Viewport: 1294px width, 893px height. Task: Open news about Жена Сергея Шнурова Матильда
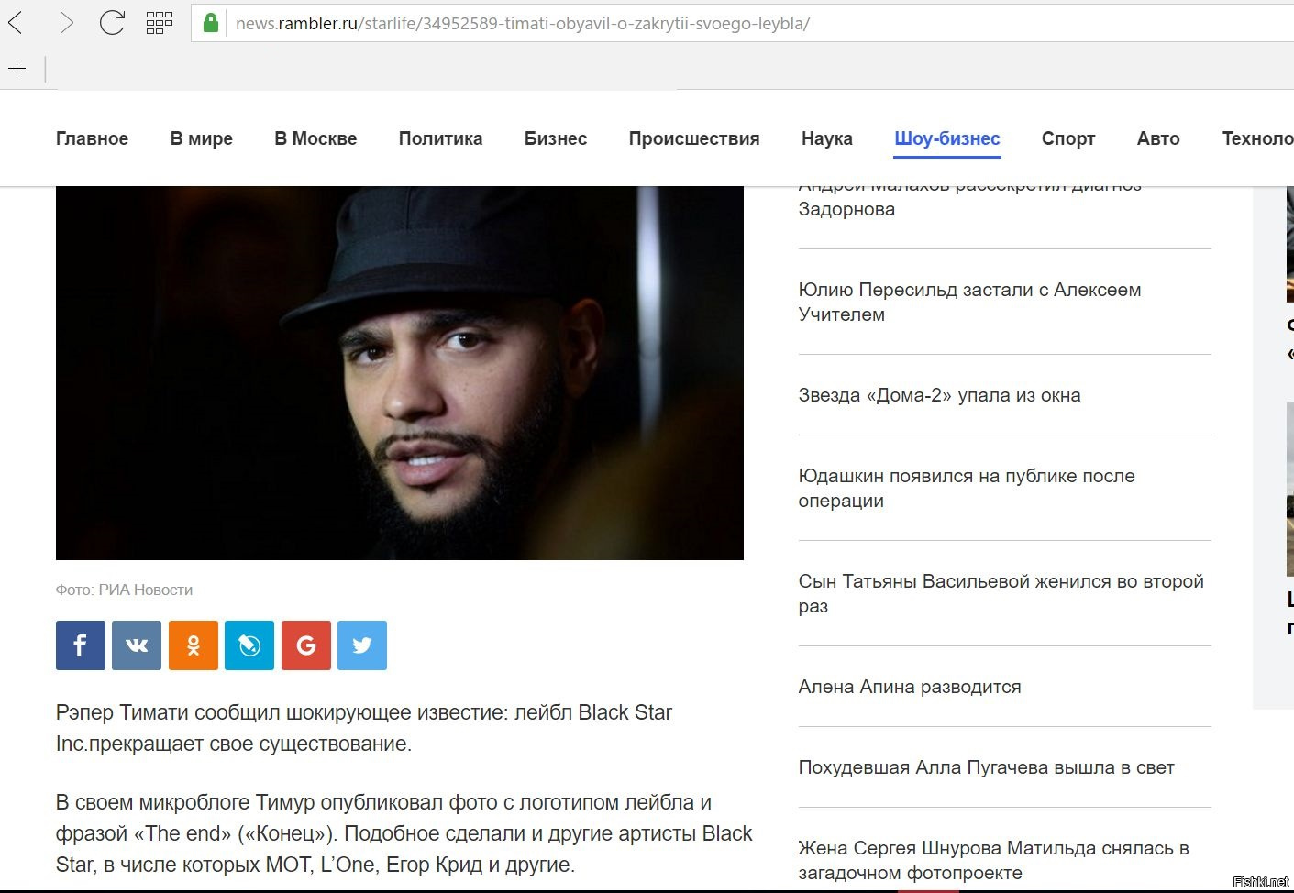tap(994, 860)
